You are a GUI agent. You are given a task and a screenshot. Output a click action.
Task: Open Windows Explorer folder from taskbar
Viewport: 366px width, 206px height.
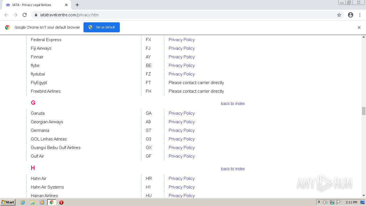32,202
